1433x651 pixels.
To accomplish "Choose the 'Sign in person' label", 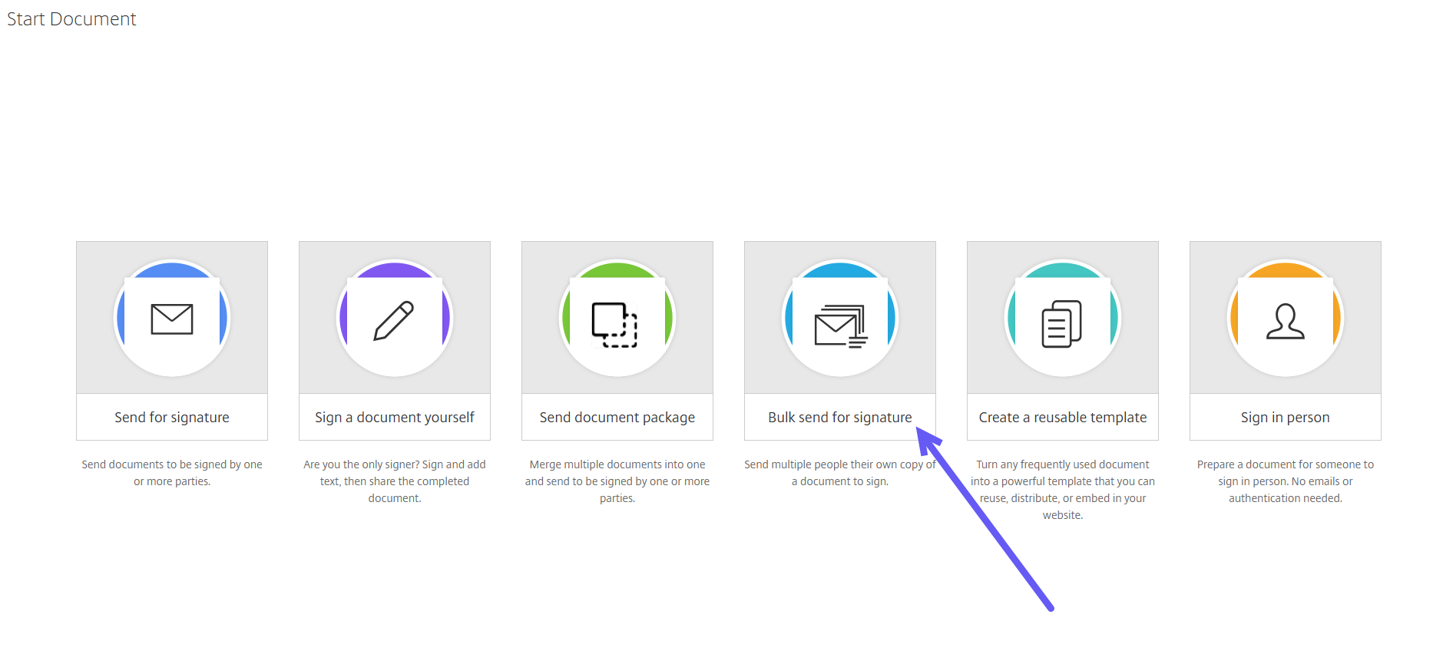I will click(1285, 417).
